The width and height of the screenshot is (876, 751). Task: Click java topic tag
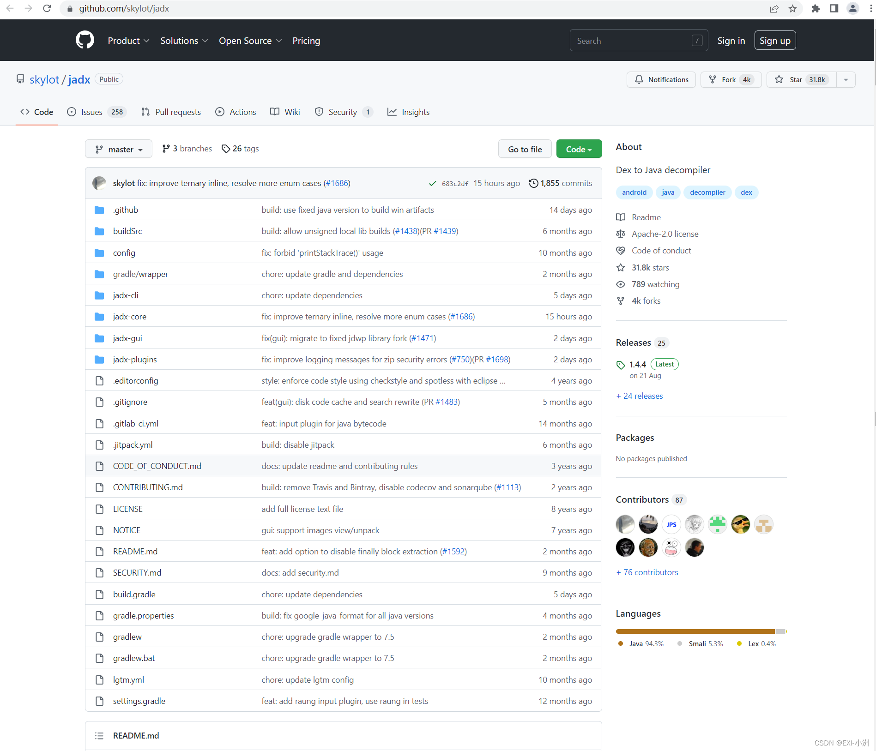click(668, 192)
